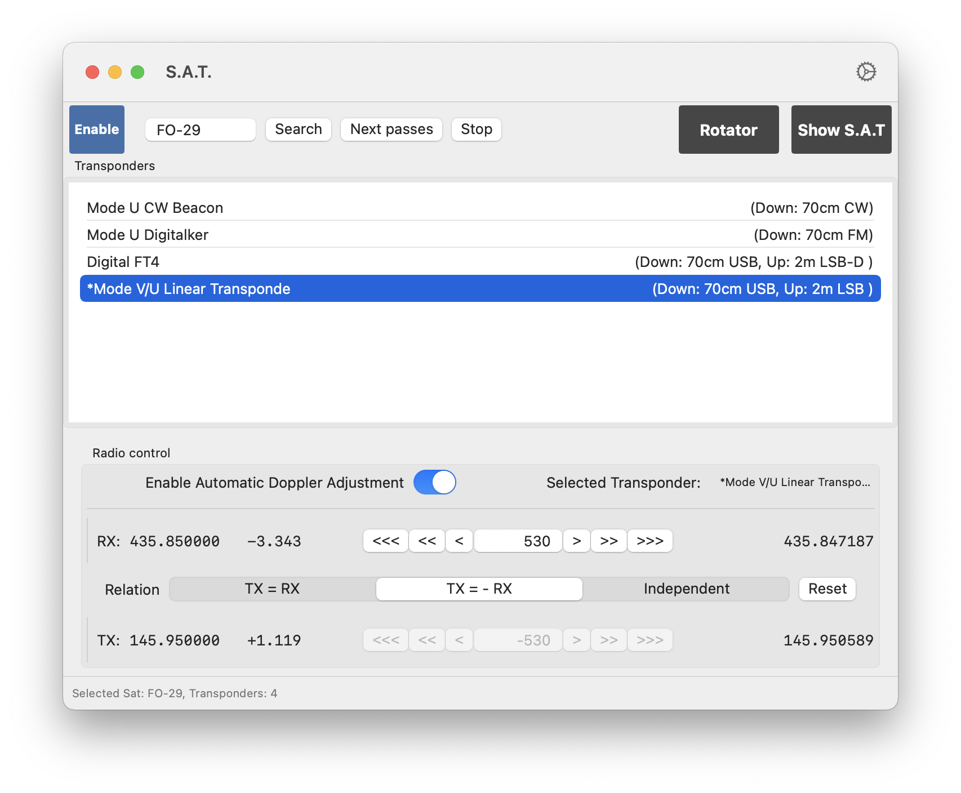This screenshot has height=793, width=961.
Task: Click the Show S.A.T button
Action: pos(841,130)
